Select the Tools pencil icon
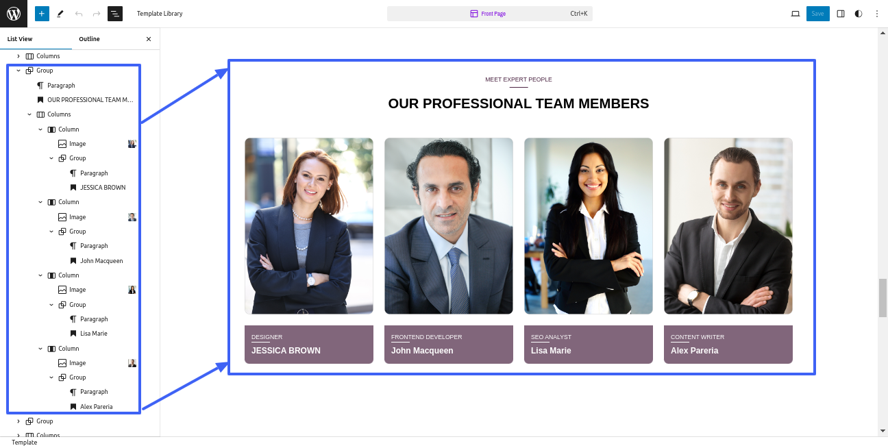Screen dimensions: 888x448 pos(60,14)
